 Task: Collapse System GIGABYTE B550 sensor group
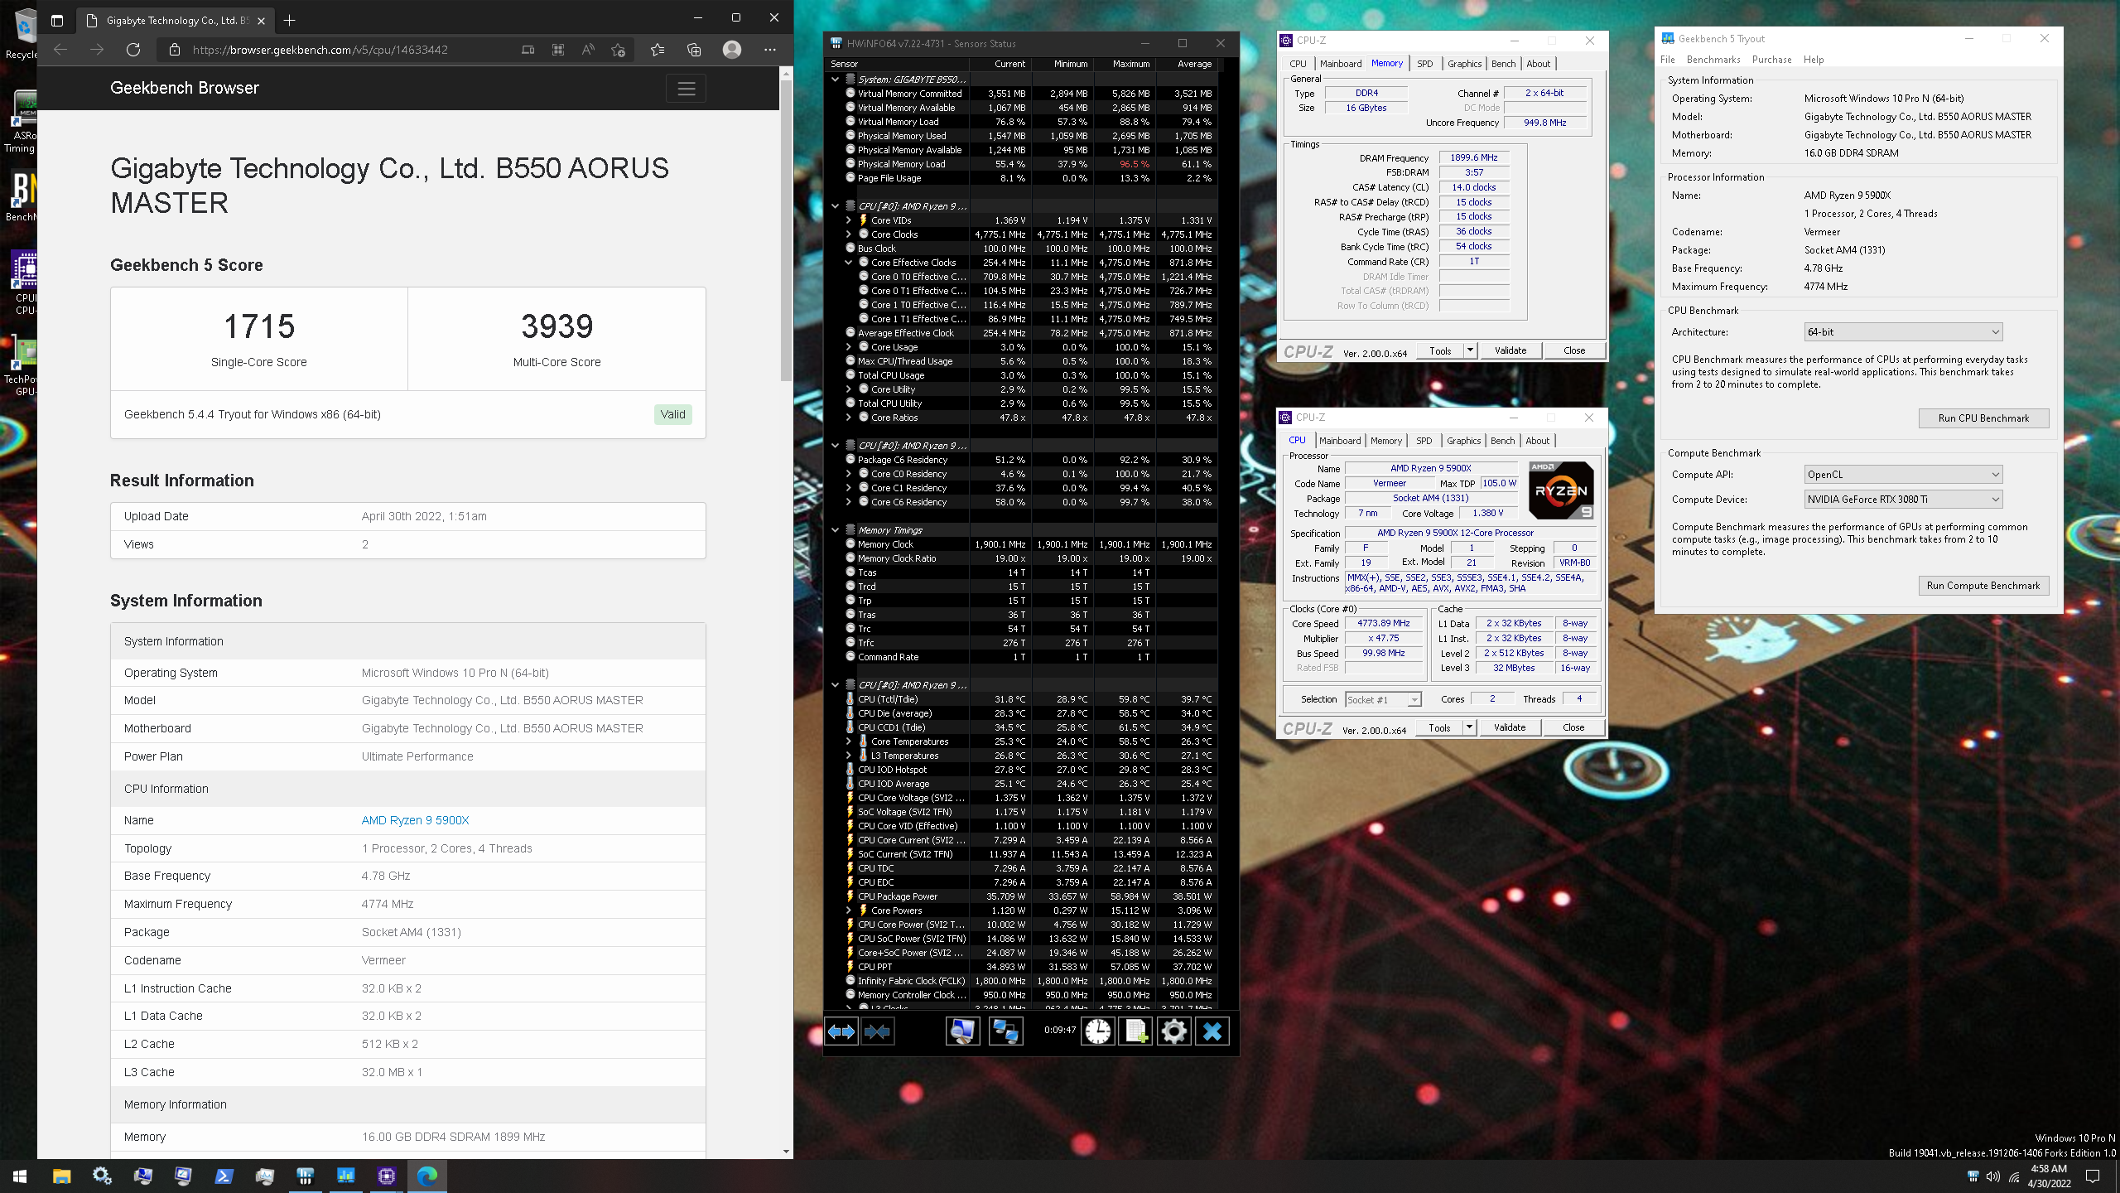pyautogui.click(x=835, y=80)
